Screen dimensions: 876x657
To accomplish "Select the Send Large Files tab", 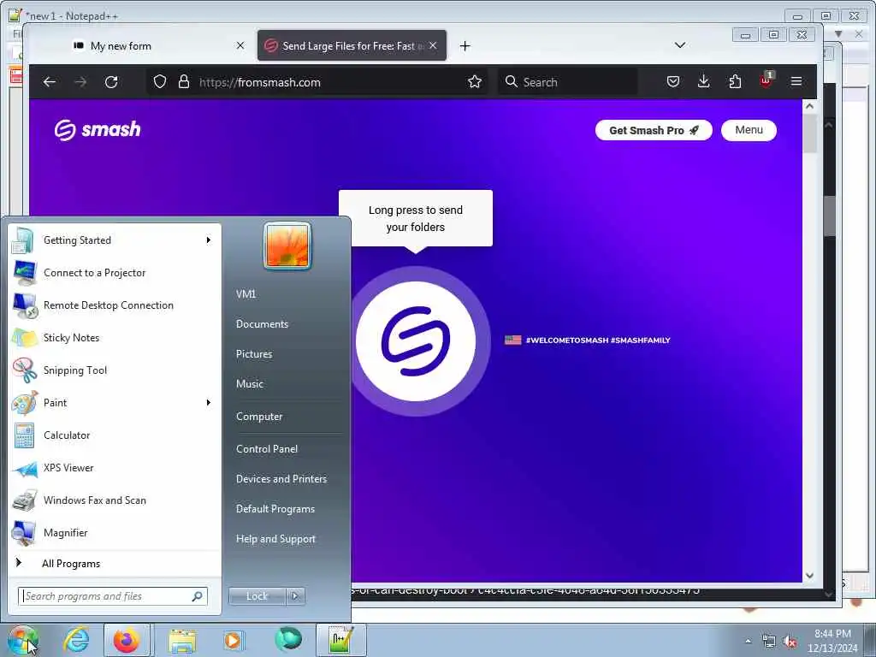I will (352, 46).
